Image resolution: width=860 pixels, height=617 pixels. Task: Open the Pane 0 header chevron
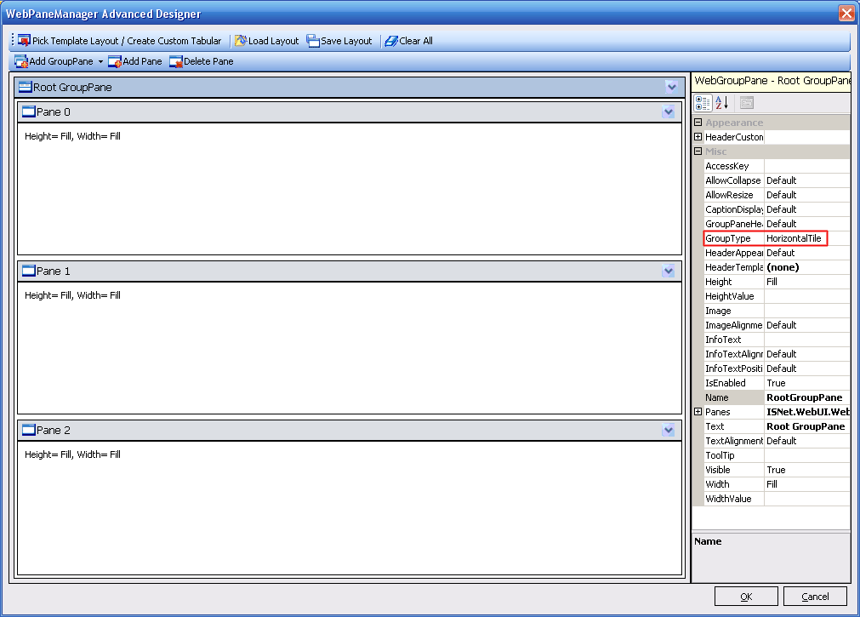[669, 112]
